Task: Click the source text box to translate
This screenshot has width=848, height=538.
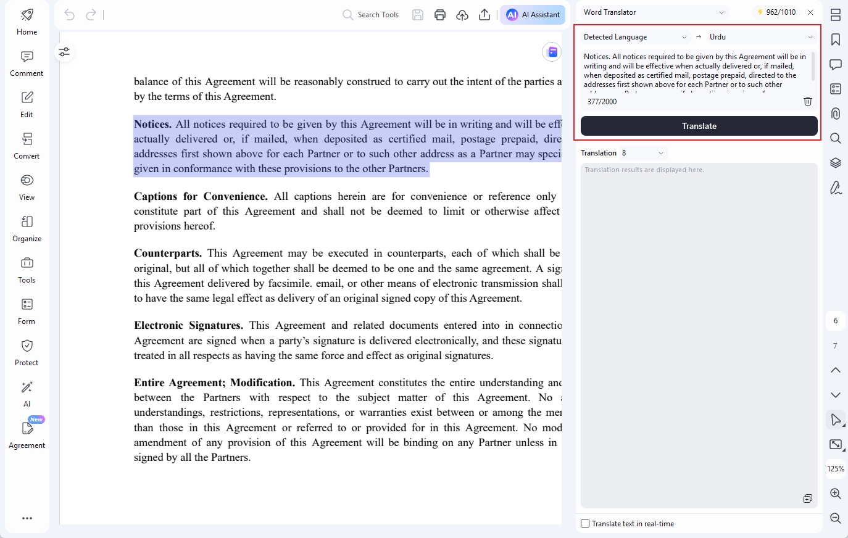Action: (x=697, y=70)
